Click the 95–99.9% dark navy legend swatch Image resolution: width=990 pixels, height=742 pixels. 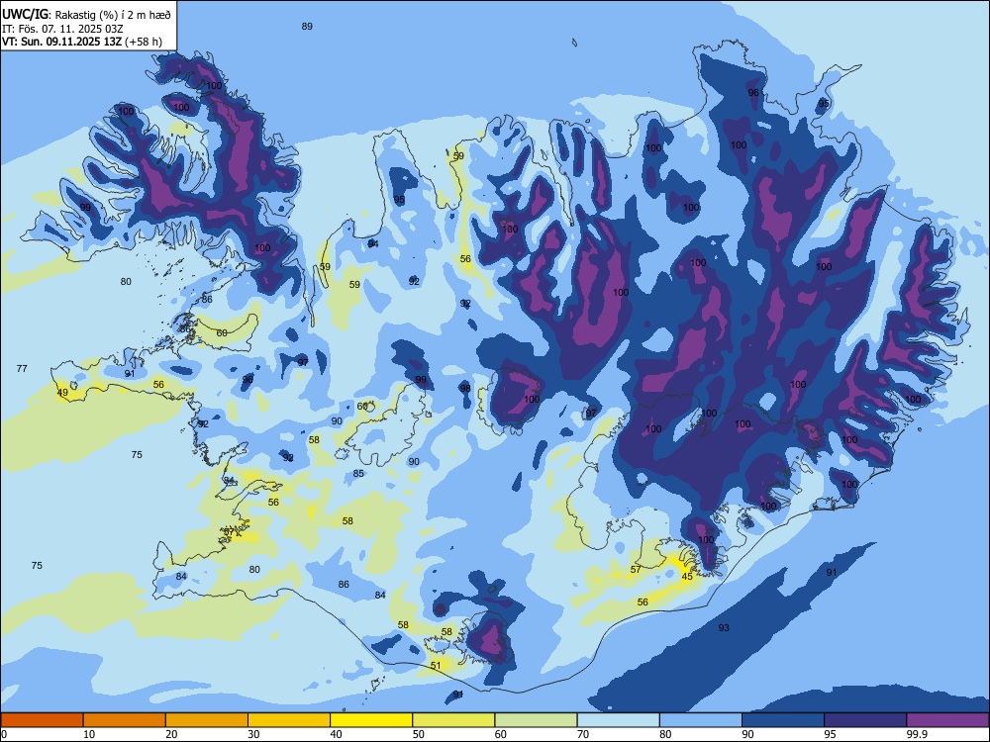coord(865,720)
